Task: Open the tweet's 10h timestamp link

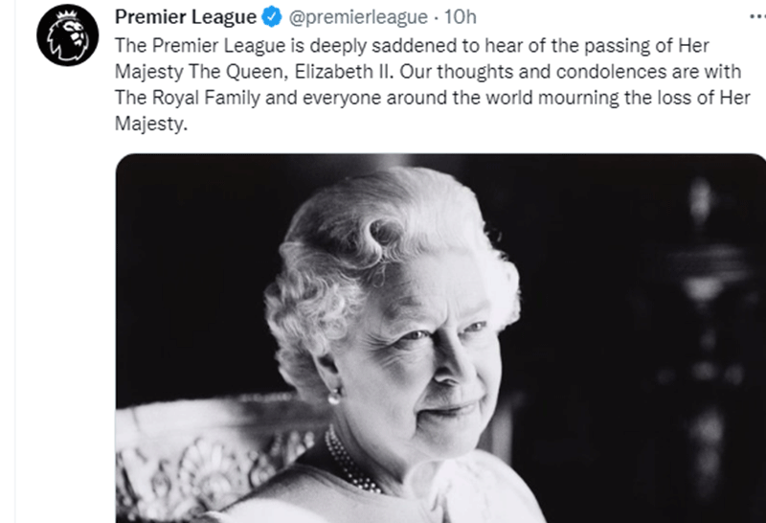Action: (x=461, y=18)
